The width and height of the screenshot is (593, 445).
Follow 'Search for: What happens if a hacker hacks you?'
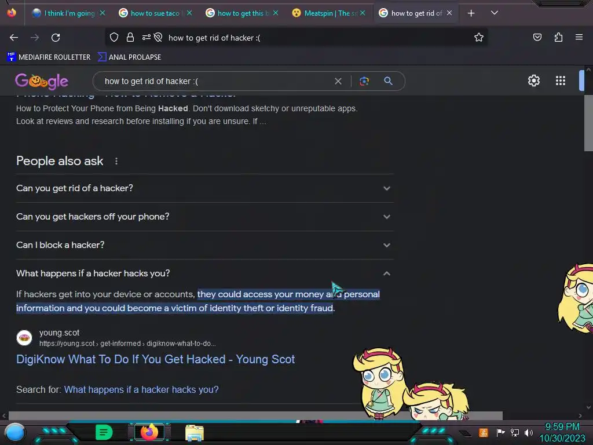[x=141, y=389]
